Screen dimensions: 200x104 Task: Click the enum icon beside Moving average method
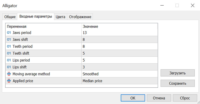coord(9,74)
